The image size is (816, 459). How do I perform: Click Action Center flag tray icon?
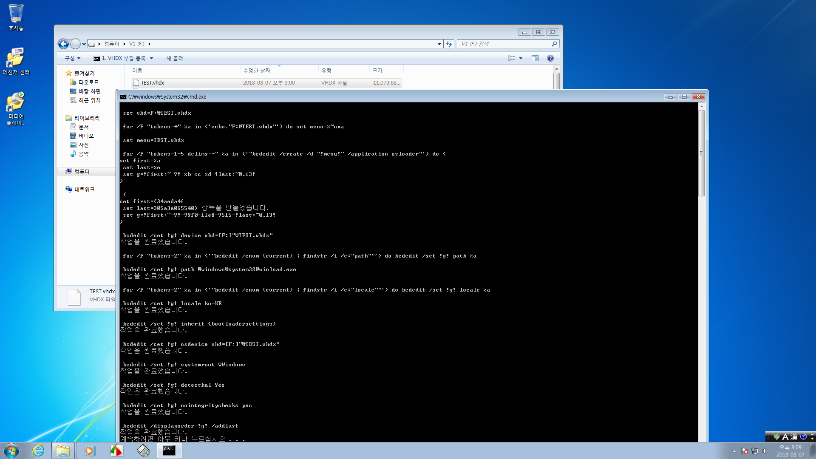pyautogui.click(x=745, y=451)
